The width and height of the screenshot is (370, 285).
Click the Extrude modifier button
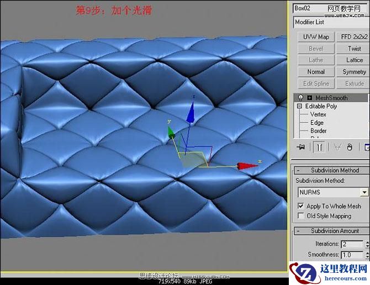[353, 83]
